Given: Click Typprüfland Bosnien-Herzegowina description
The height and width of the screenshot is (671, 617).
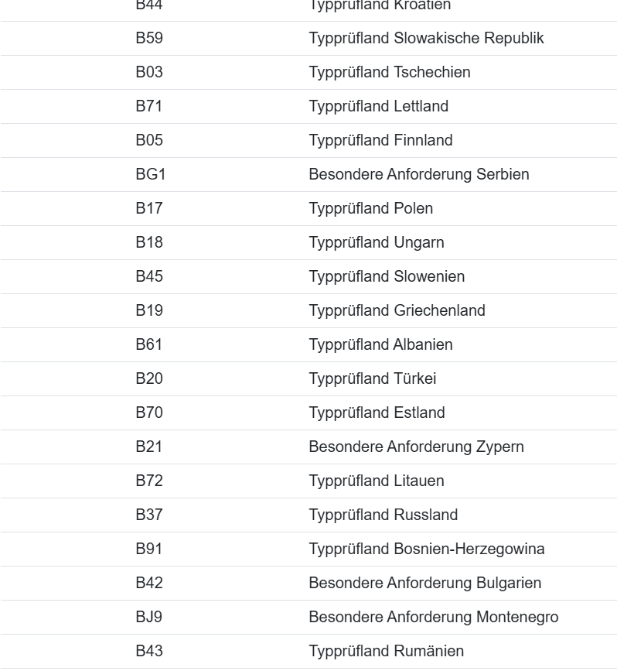Looking at the screenshot, I should [x=427, y=549].
